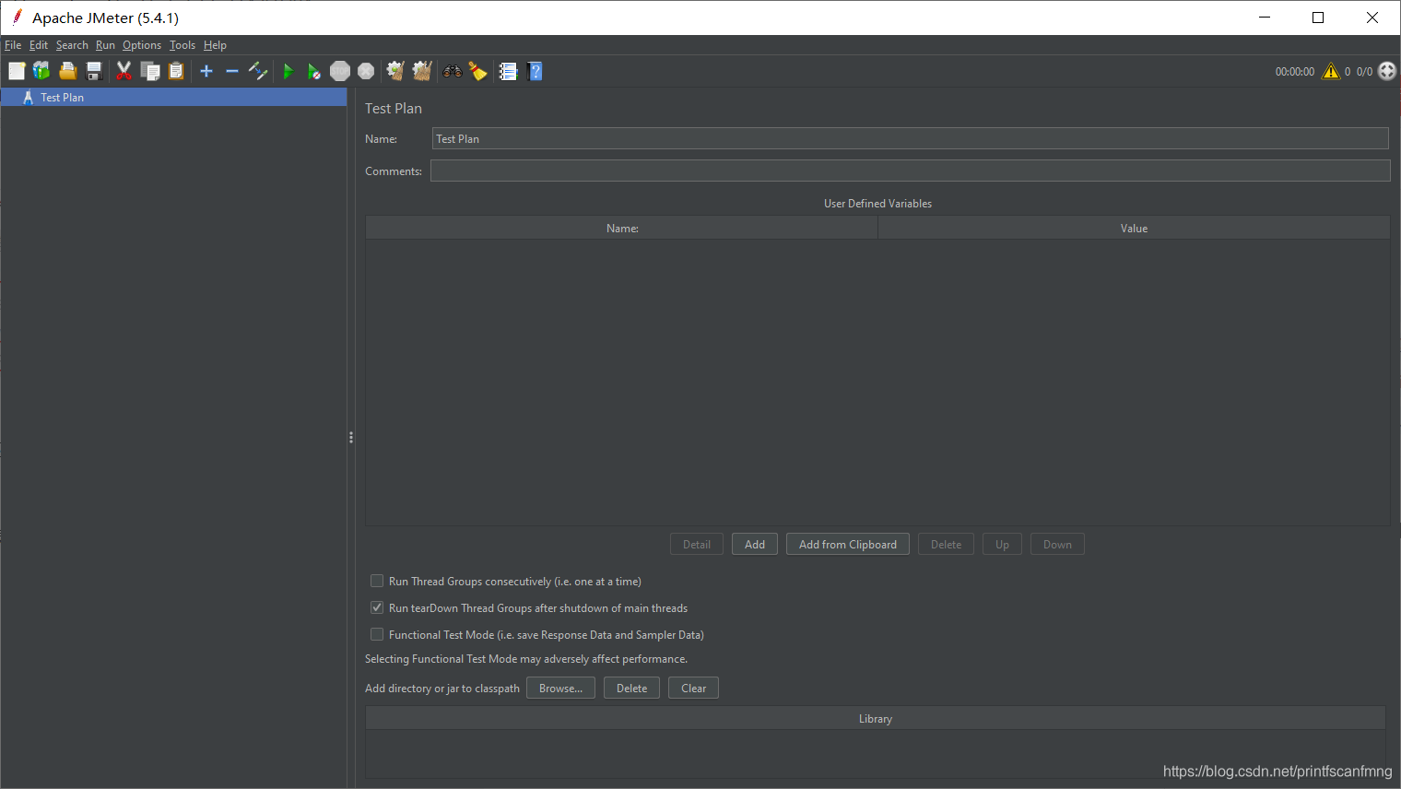Clear results with single broom gear icon
Viewport: 1401px width, 789px height.
tap(395, 71)
